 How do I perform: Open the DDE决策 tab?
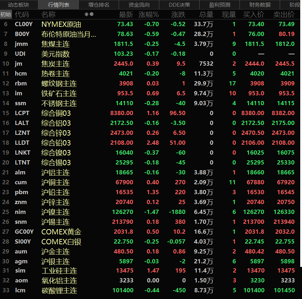[x=179, y=5]
